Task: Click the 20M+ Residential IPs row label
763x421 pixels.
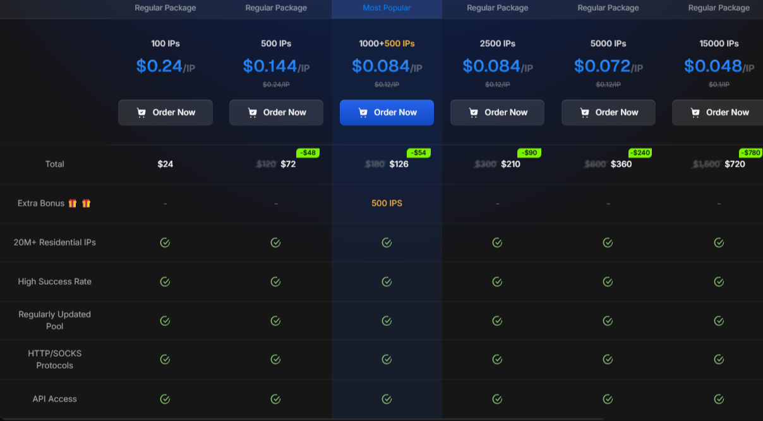Action: pyautogui.click(x=55, y=242)
